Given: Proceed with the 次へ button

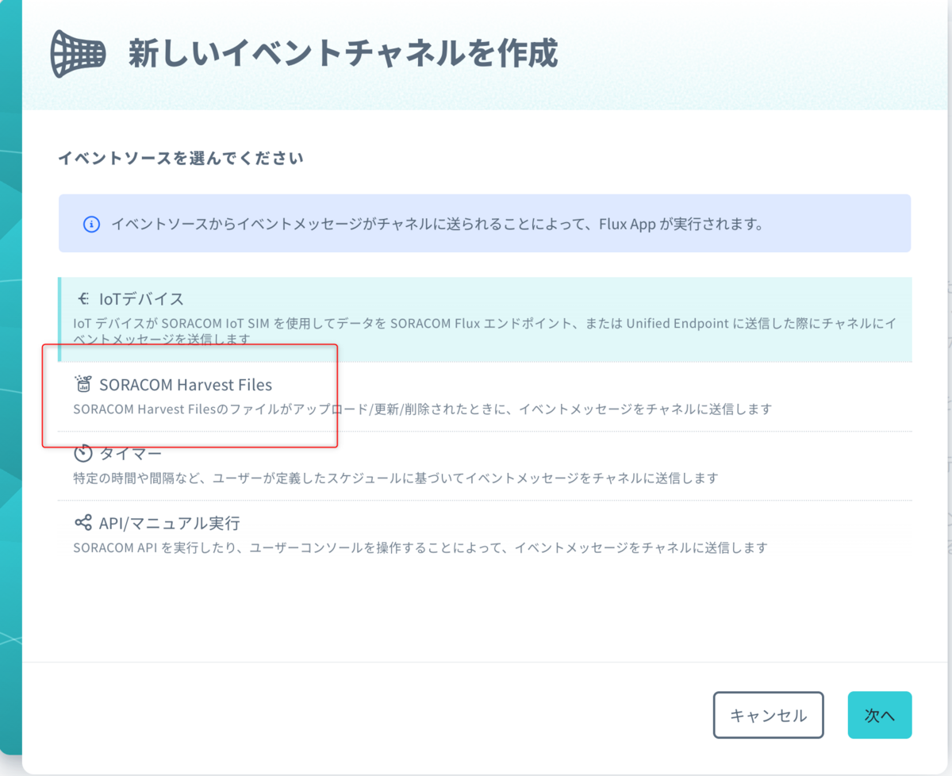Looking at the screenshot, I should pos(880,715).
